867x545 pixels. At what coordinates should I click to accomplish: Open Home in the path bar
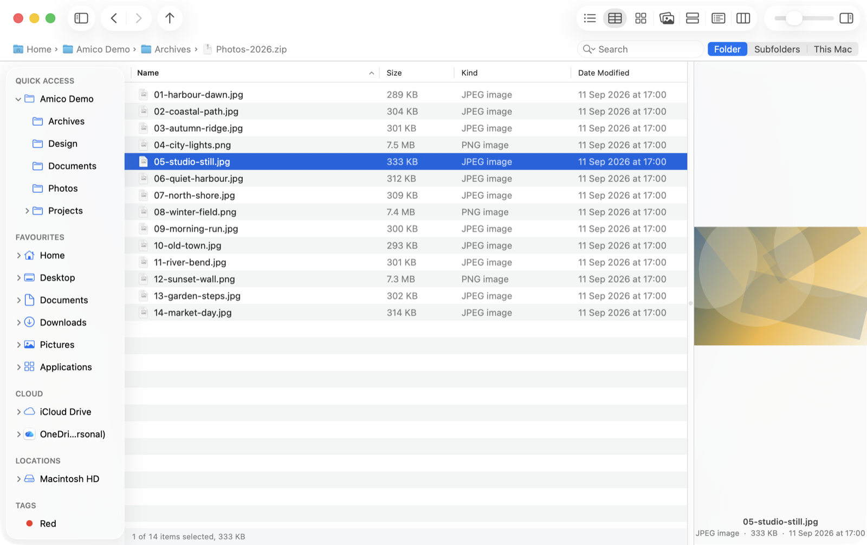pyautogui.click(x=33, y=49)
